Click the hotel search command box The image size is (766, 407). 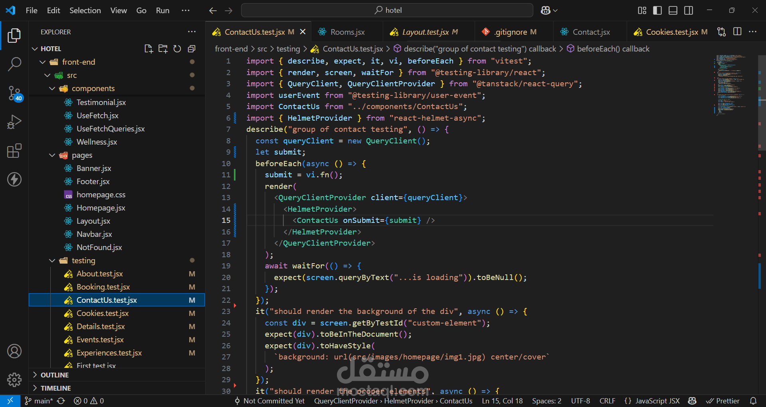[387, 10]
